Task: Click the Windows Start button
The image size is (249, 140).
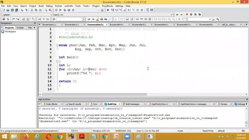Action: (4, 136)
